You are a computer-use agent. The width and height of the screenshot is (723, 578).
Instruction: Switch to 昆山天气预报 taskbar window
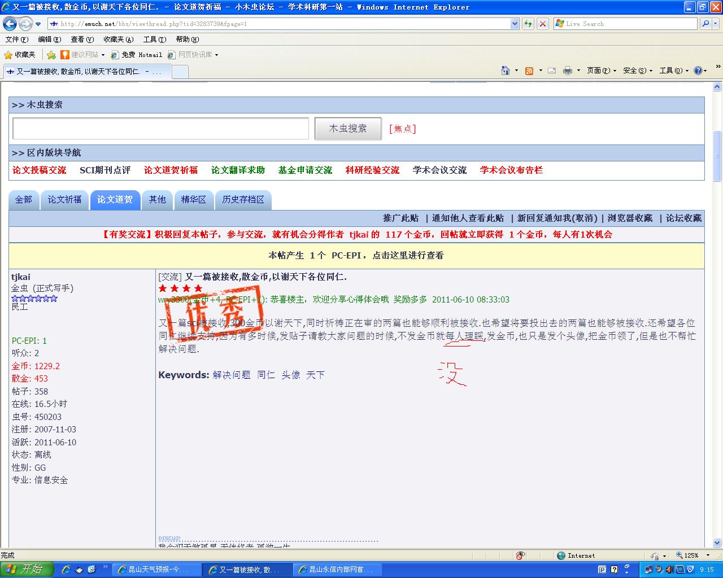[157, 570]
